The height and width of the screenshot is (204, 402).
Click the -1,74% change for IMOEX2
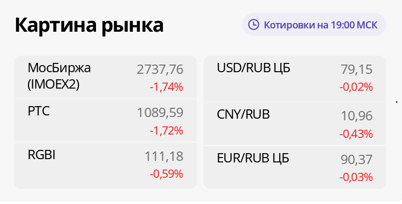tap(166, 88)
